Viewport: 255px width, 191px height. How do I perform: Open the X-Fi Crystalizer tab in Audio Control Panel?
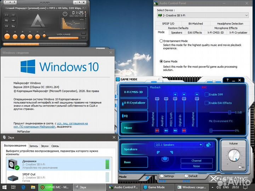point(238,33)
